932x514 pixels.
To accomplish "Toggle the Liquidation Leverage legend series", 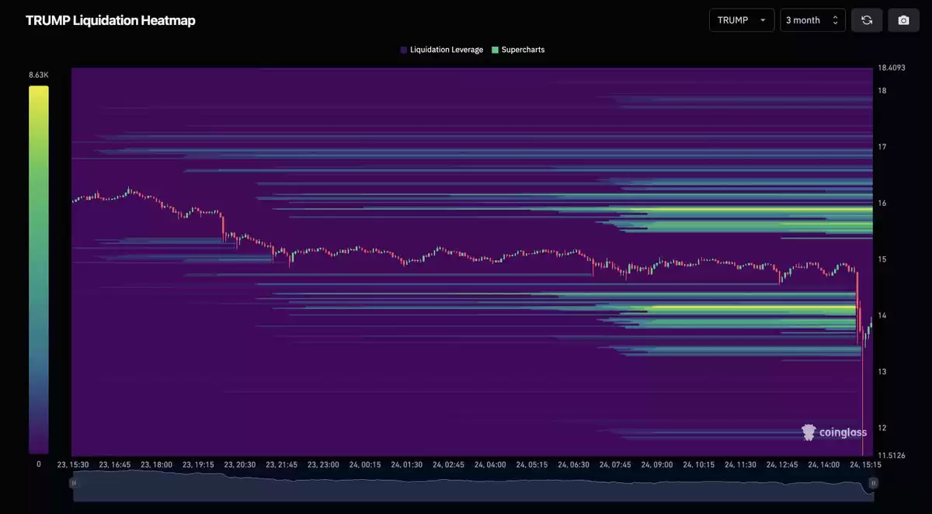I will [x=442, y=50].
